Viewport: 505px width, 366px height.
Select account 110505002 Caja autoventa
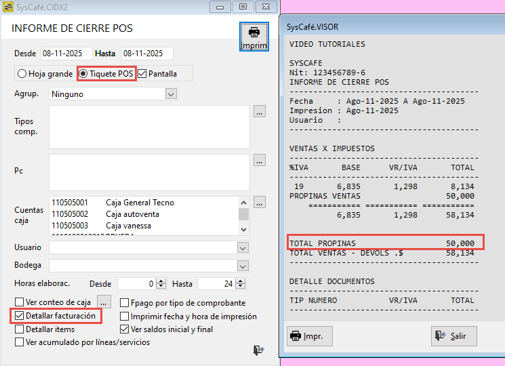pyautogui.click(x=105, y=214)
